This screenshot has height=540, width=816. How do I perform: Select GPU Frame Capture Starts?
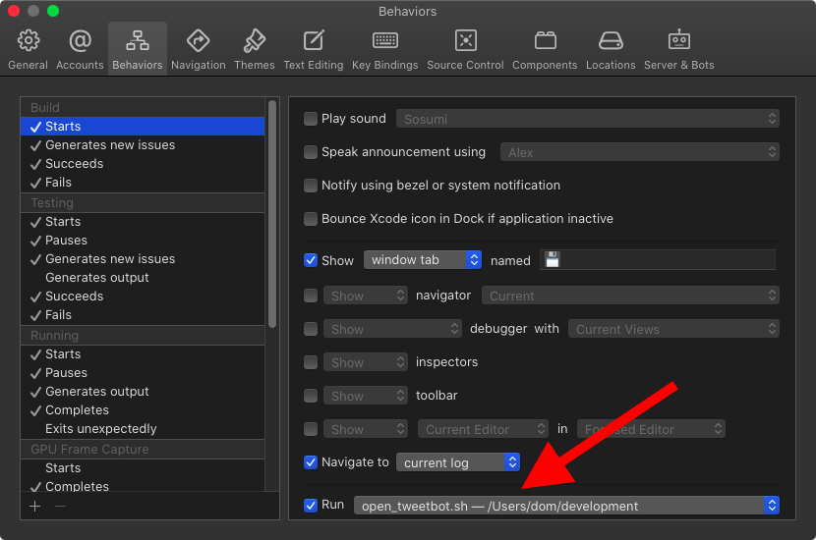(x=143, y=467)
